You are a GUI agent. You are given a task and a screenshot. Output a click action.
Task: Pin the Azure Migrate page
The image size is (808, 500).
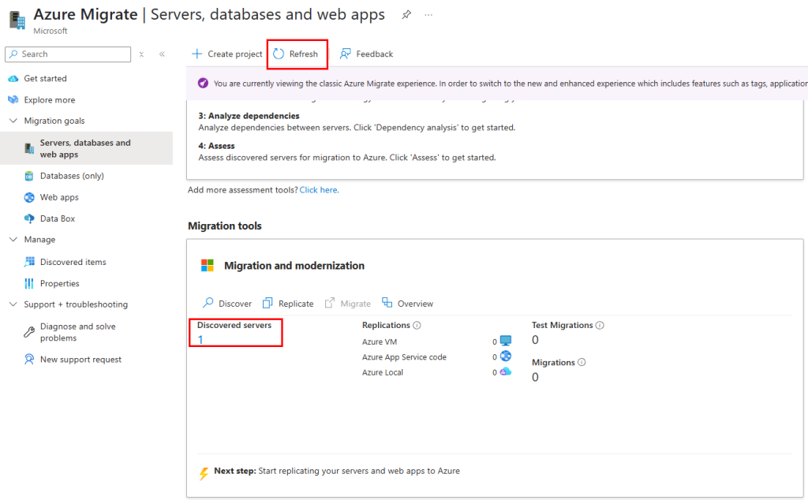pos(406,15)
